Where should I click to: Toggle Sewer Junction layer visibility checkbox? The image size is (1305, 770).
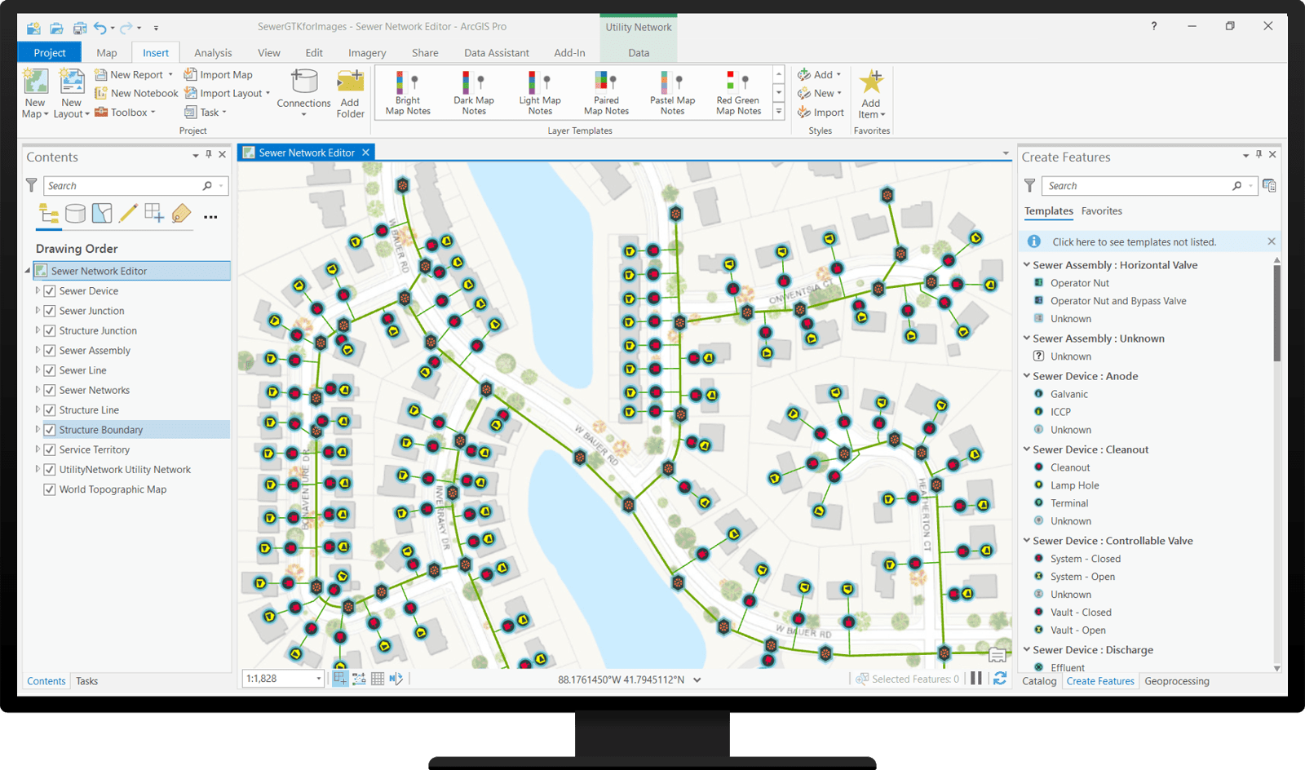[x=50, y=311]
